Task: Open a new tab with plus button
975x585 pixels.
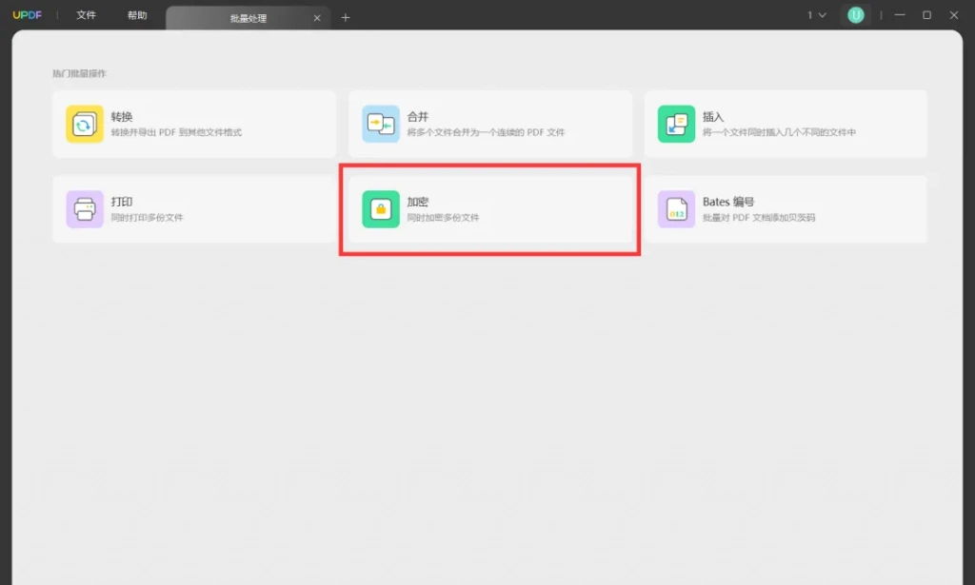Action: click(346, 17)
